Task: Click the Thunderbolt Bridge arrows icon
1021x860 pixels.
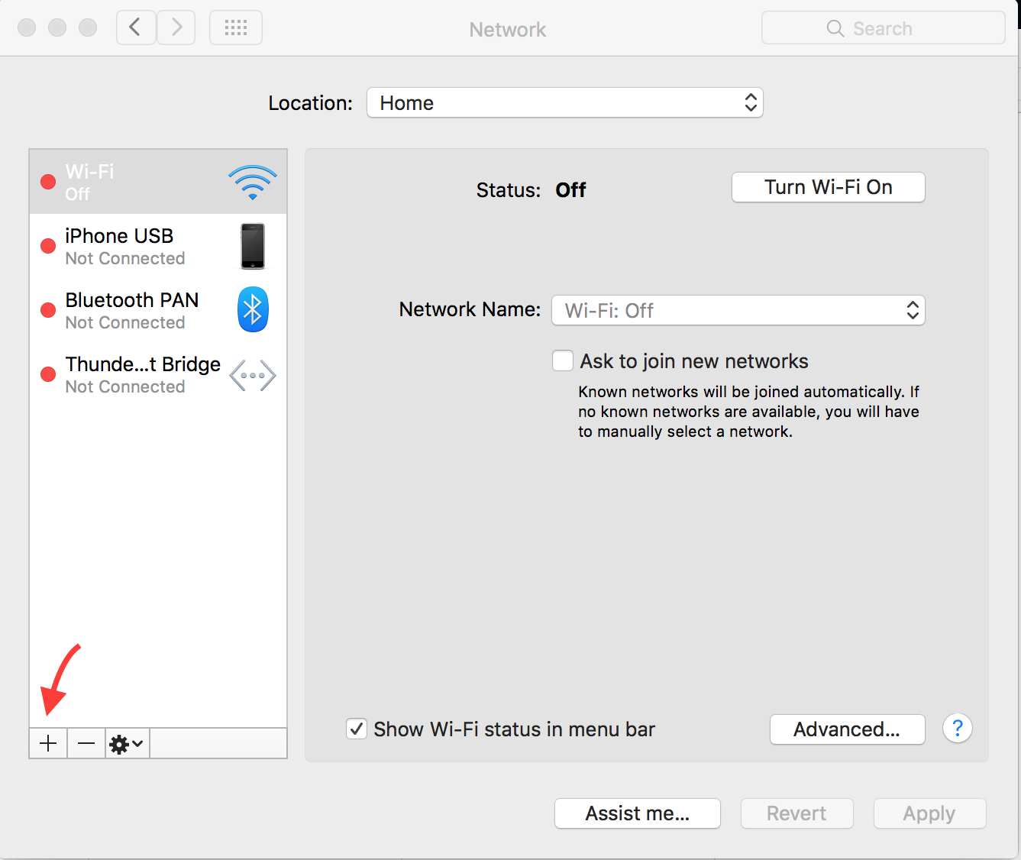Action: pos(253,375)
